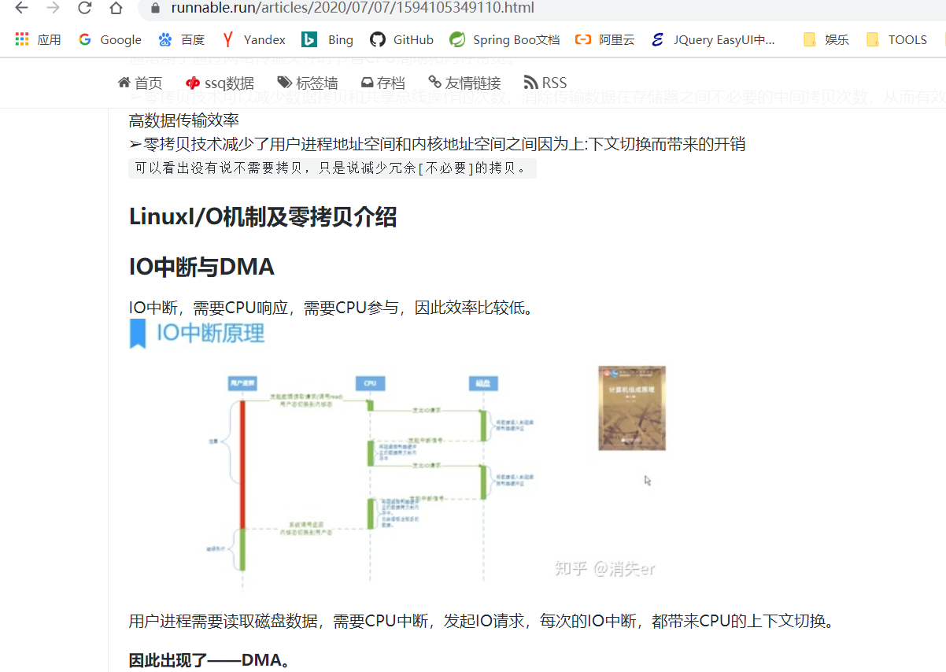Go to browser home page icon
946x672 pixels.
116,8
